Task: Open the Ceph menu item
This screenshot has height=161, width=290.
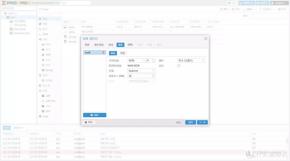Action: [x=50, y=117]
